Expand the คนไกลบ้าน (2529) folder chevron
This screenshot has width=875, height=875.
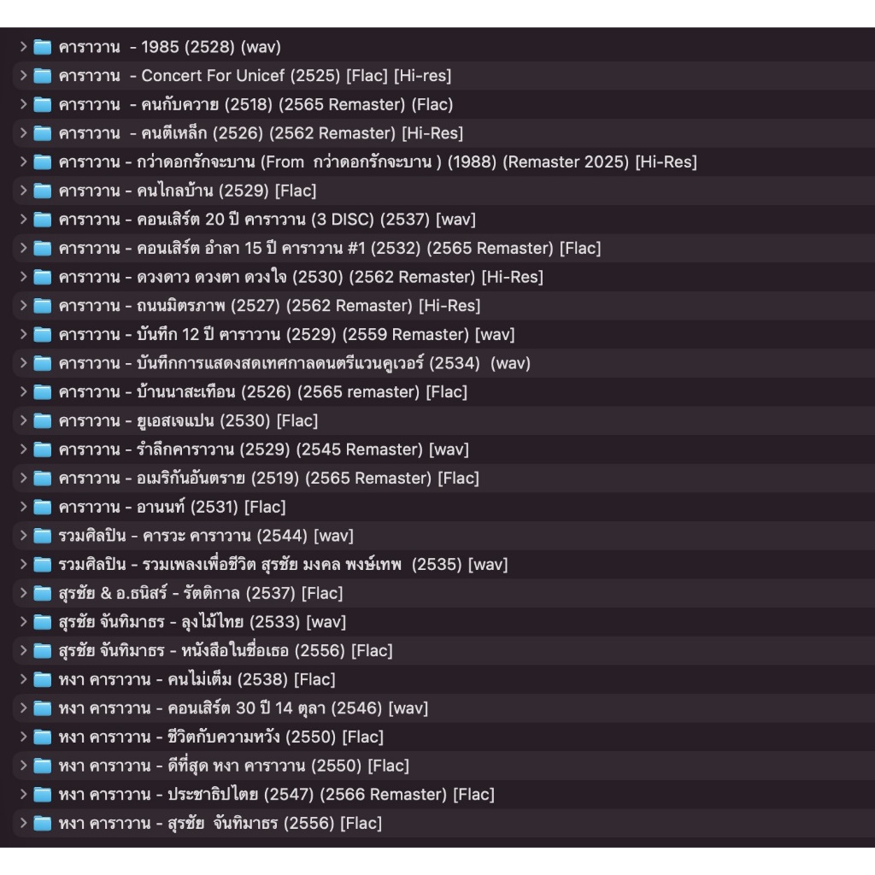coord(23,191)
